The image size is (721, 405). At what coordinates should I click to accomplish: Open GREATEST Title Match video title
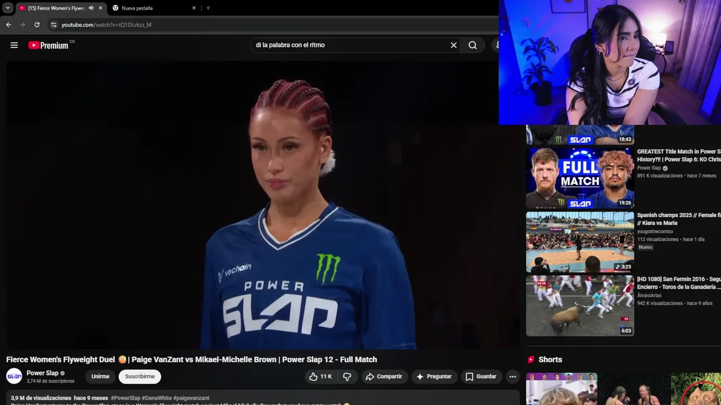(679, 155)
